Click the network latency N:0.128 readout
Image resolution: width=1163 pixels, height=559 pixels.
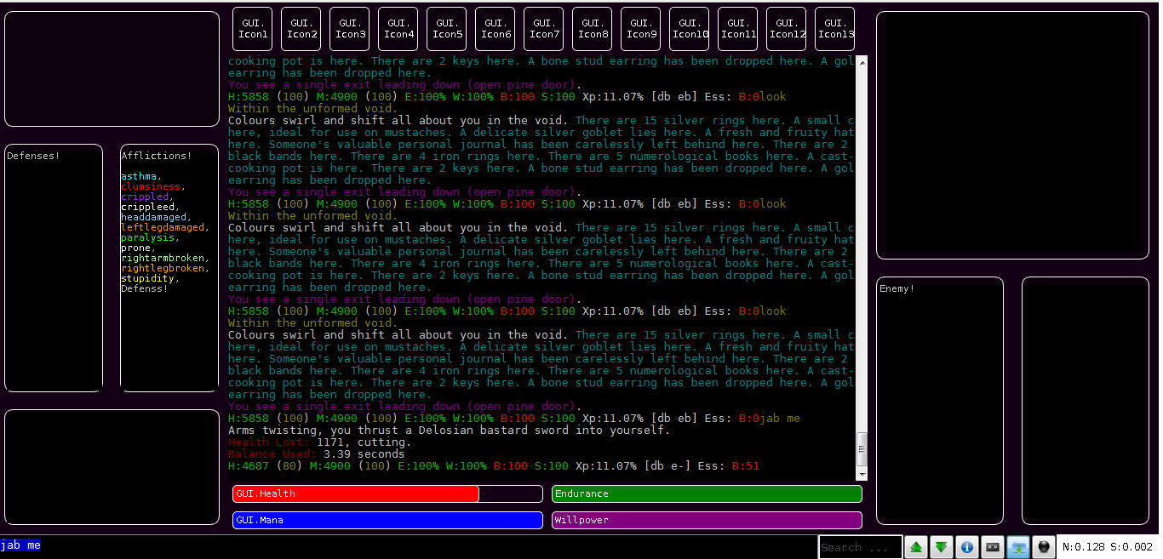pyautogui.click(x=1083, y=547)
